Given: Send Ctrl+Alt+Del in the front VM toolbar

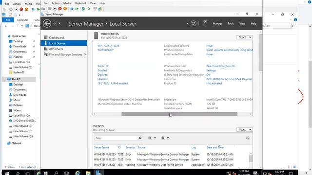Looking at the screenshot, I should point(43,9).
